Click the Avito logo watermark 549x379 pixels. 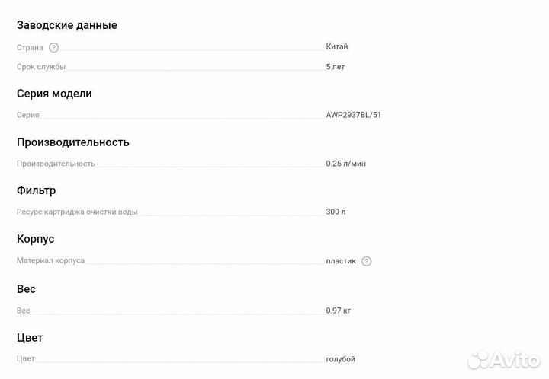click(503, 359)
